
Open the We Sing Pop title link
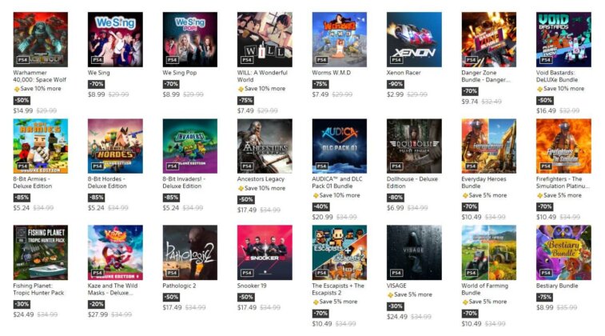(179, 73)
